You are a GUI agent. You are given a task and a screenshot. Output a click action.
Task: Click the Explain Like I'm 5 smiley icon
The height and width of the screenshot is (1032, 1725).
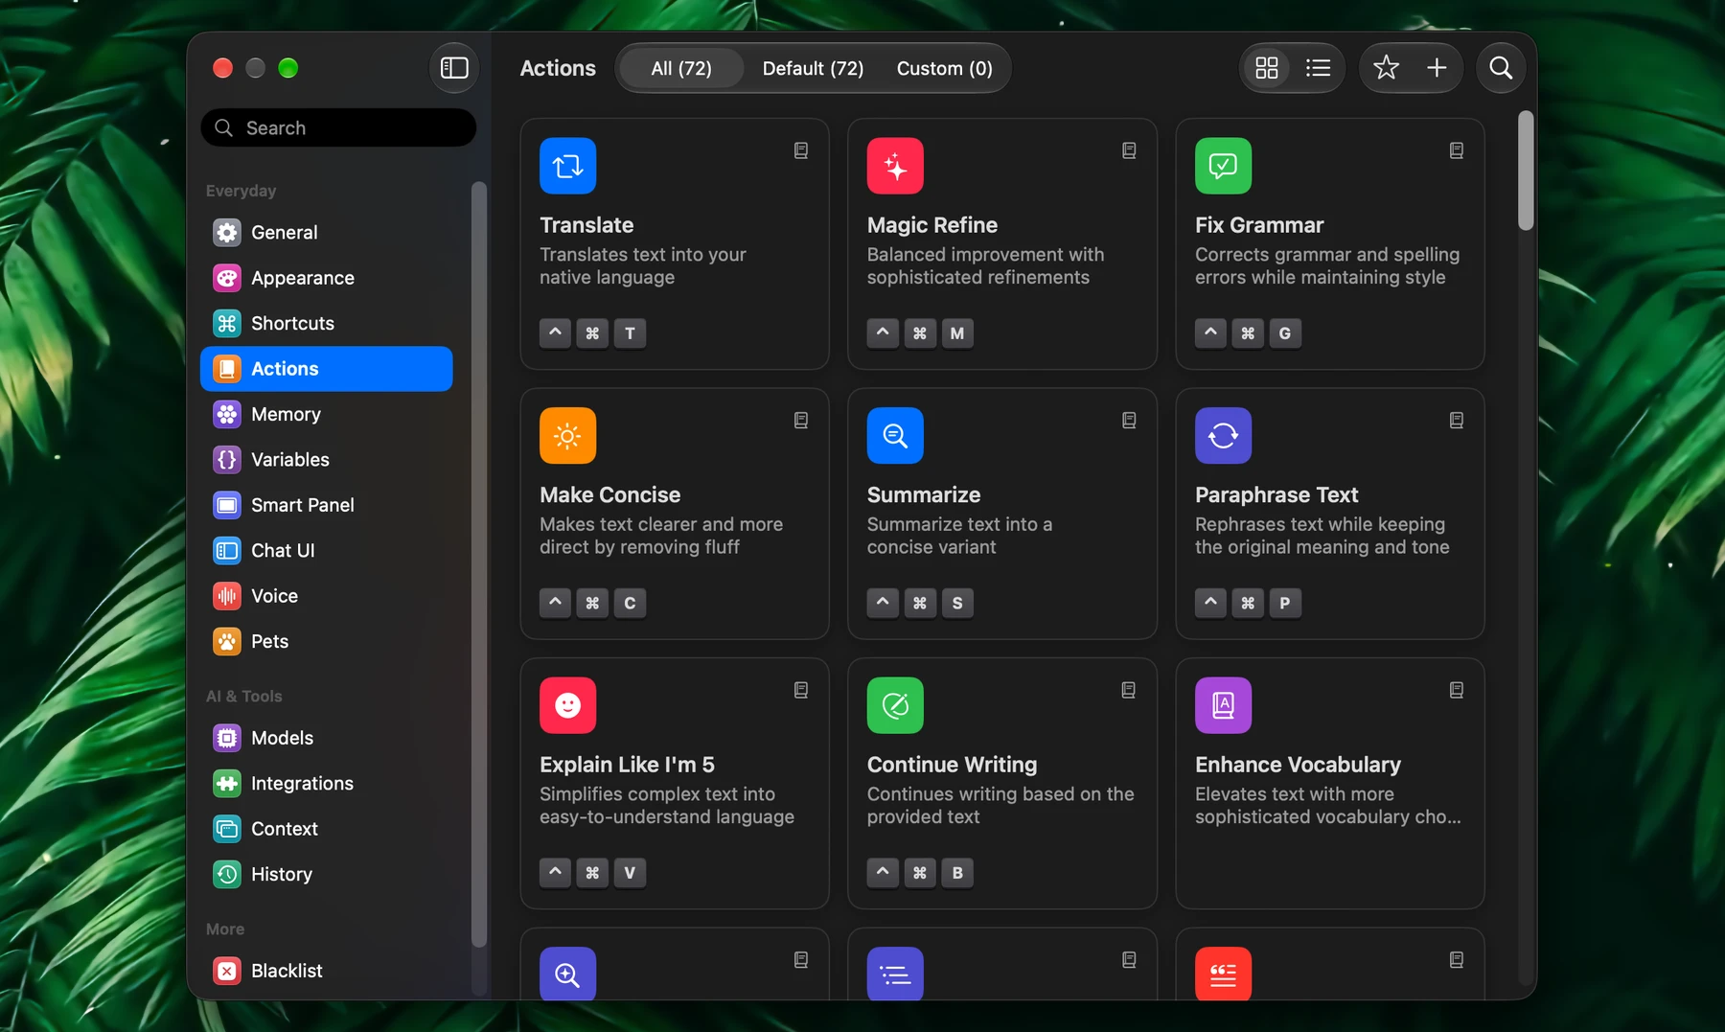pyautogui.click(x=567, y=705)
